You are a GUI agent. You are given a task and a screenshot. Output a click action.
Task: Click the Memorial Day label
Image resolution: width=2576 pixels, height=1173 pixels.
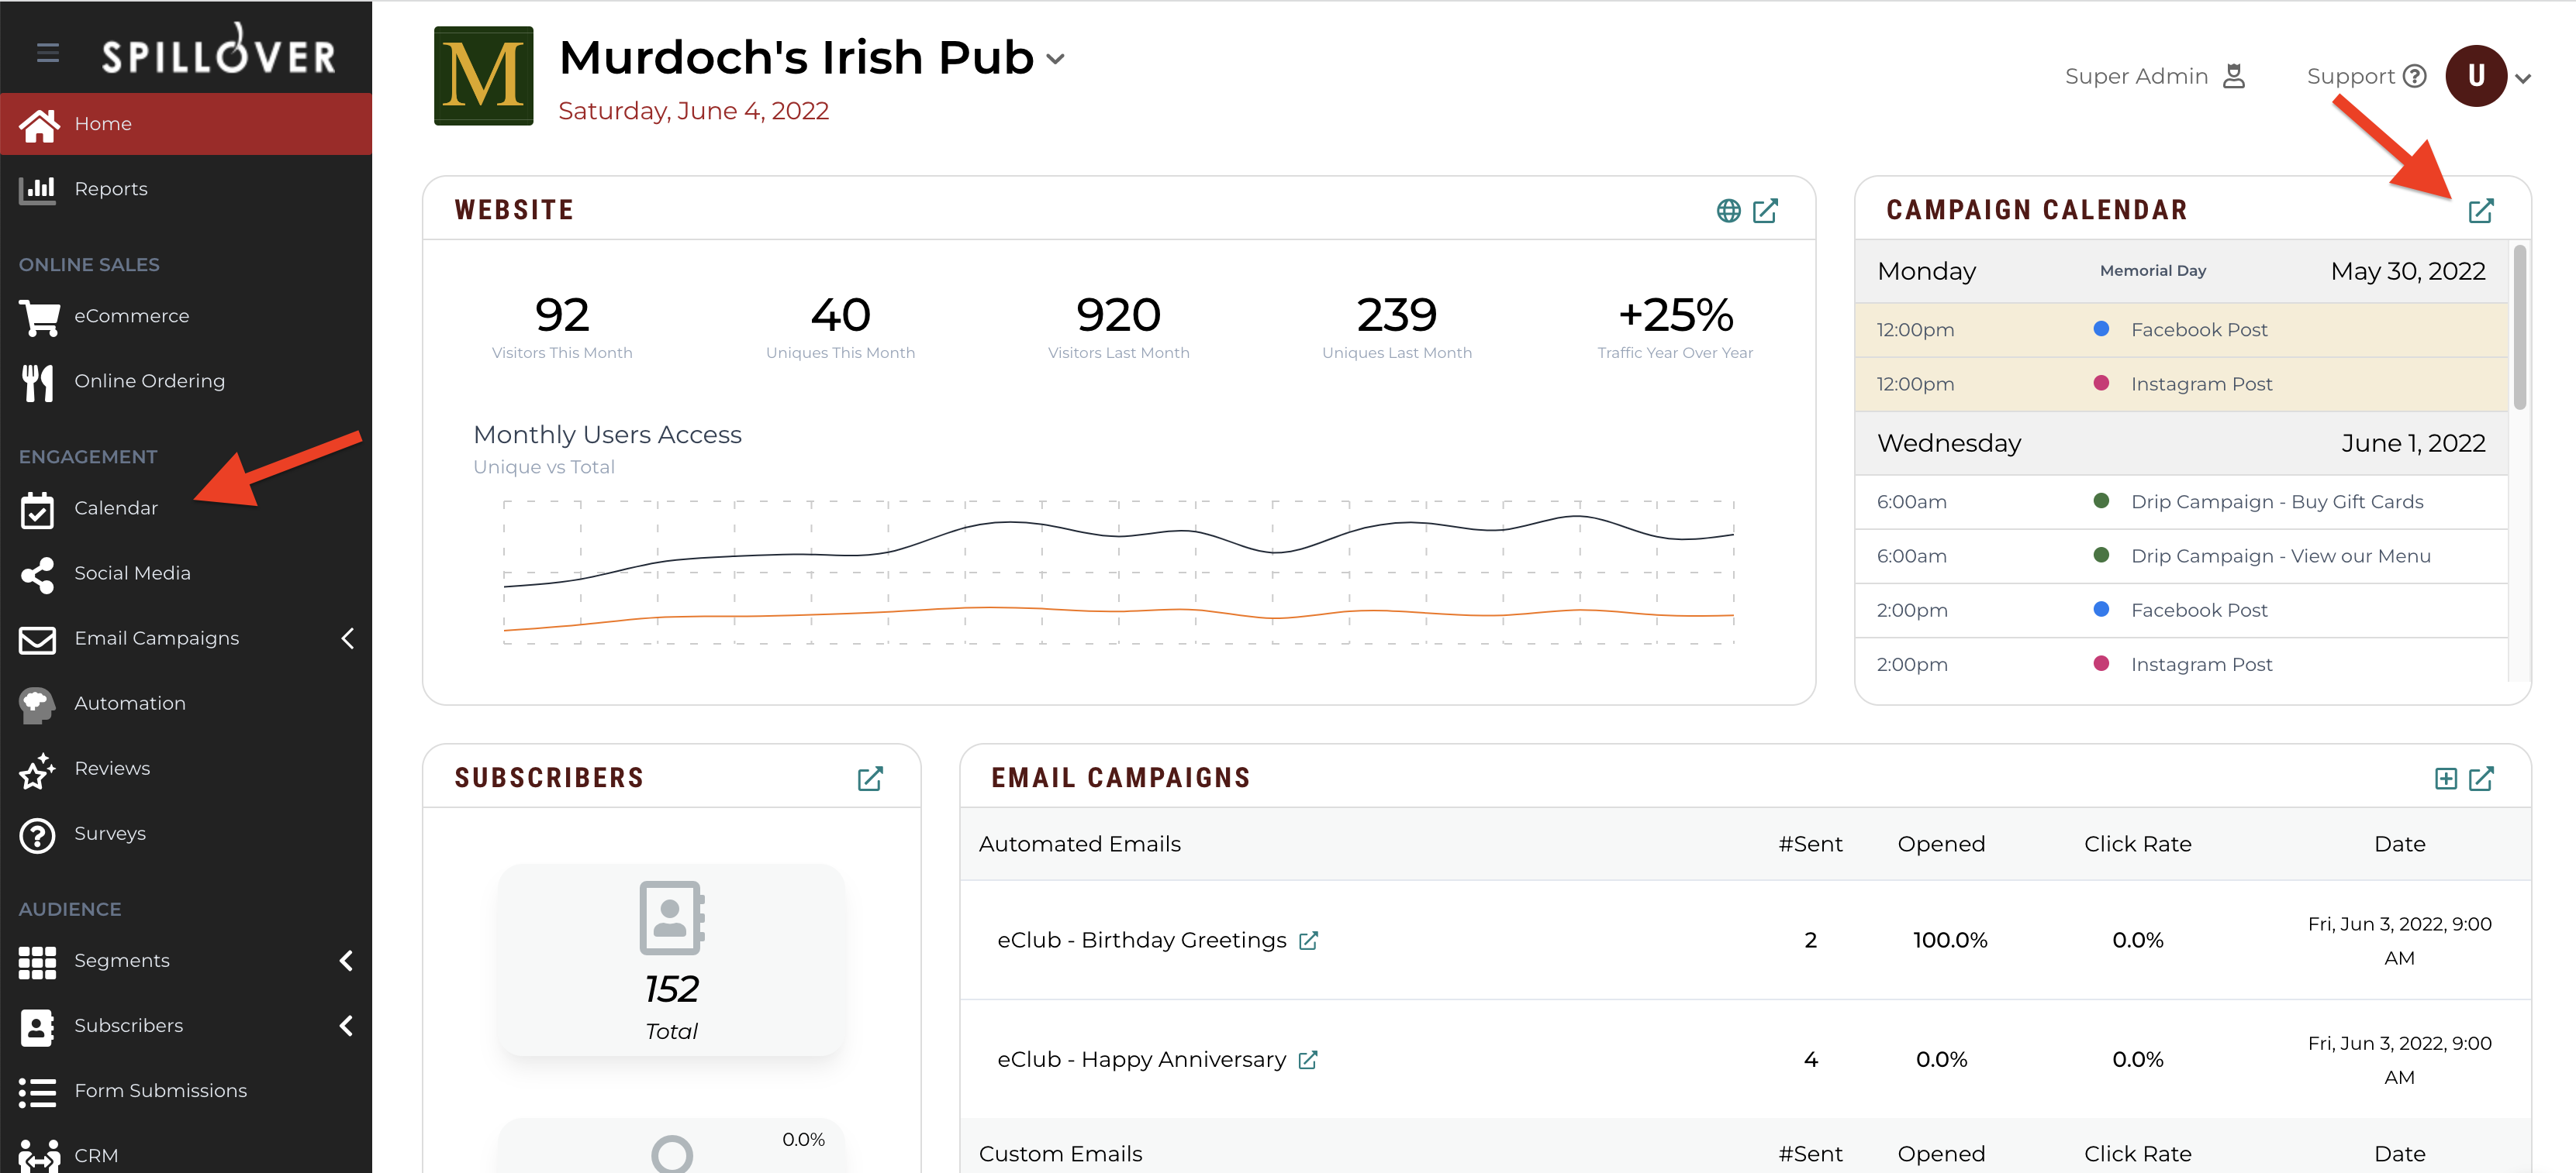[x=2152, y=270]
